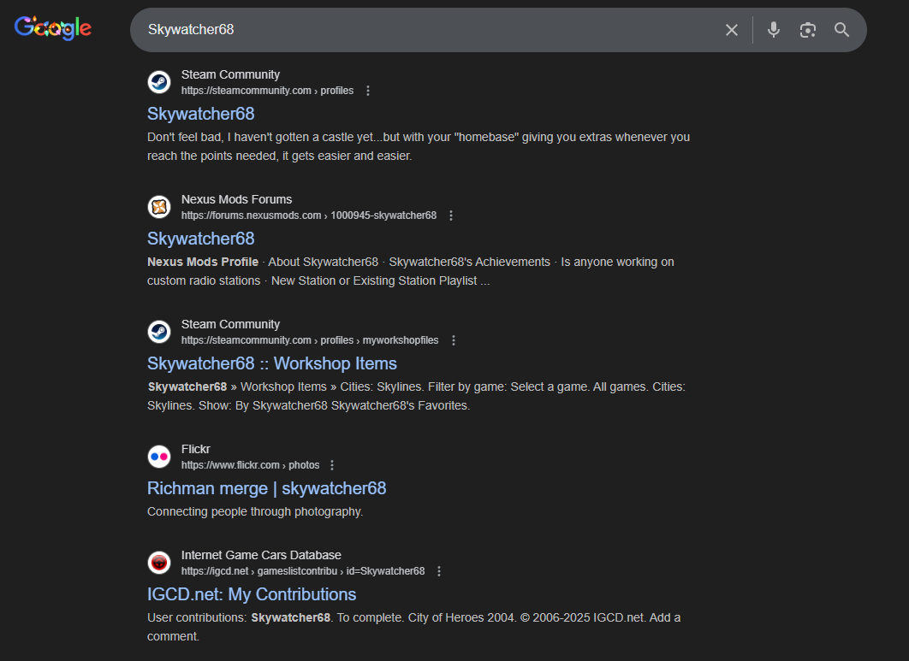Click the magnifying glass search button
The image size is (909, 661).
[x=842, y=30]
